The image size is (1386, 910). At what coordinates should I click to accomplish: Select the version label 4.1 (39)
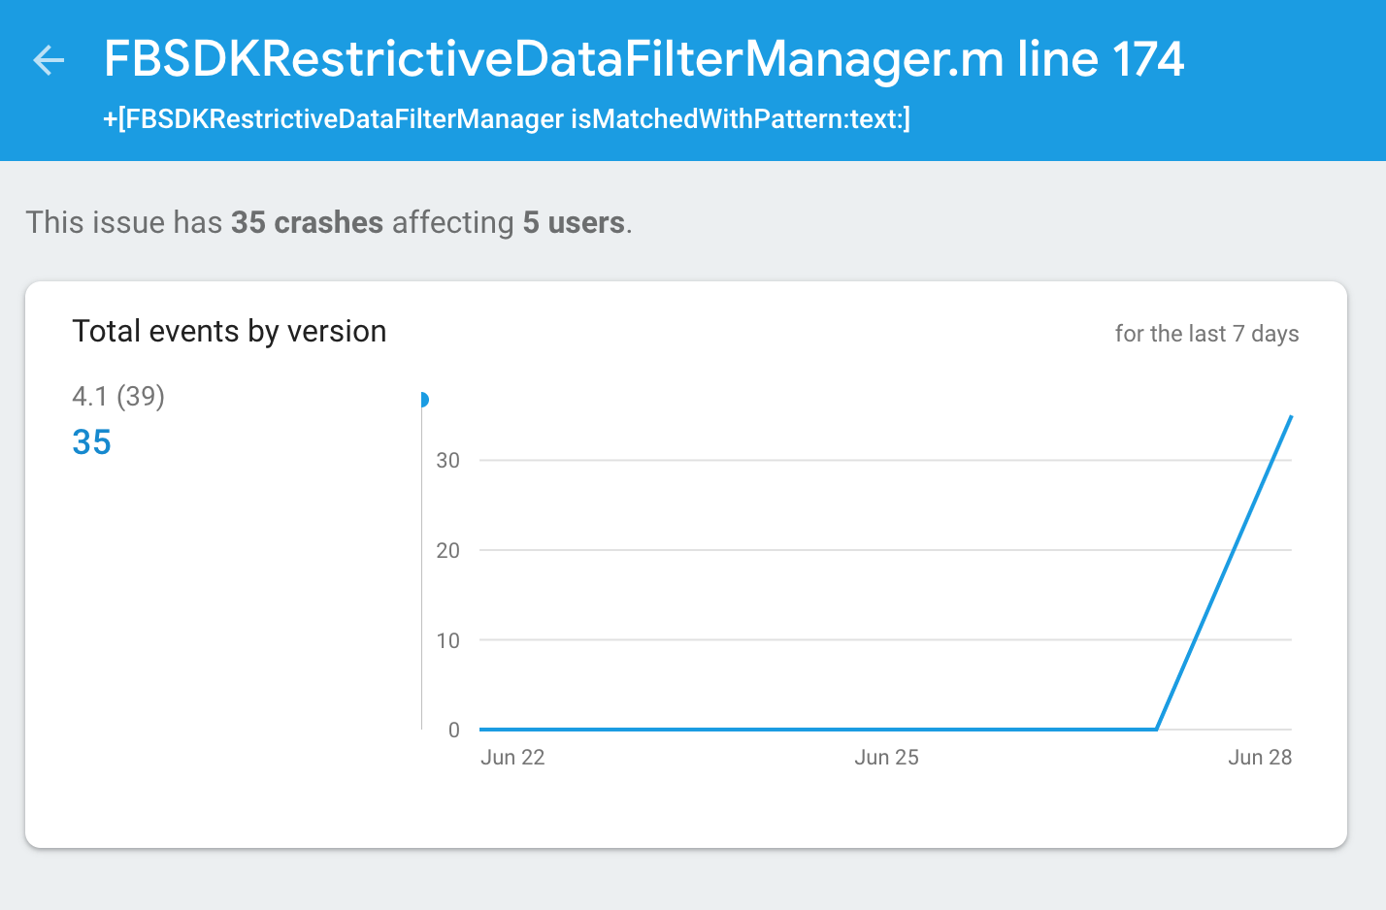117,396
